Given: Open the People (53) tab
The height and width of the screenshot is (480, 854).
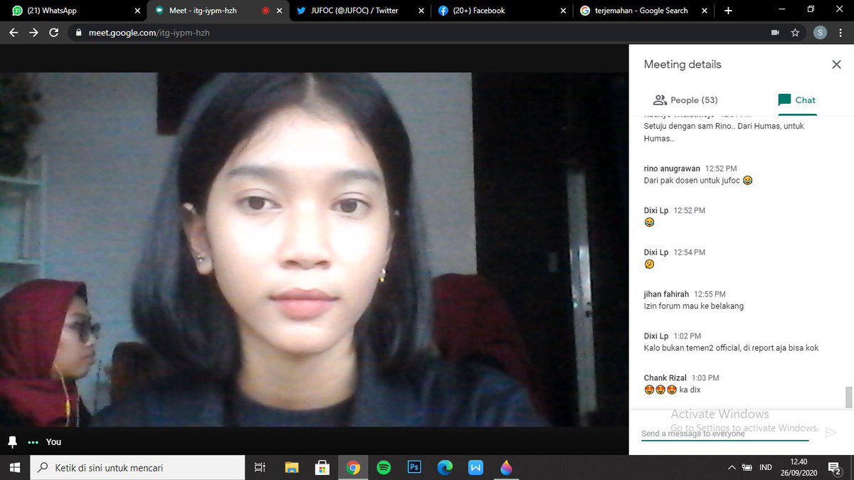Looking at the screenshot, I should (x=685, y=100).
